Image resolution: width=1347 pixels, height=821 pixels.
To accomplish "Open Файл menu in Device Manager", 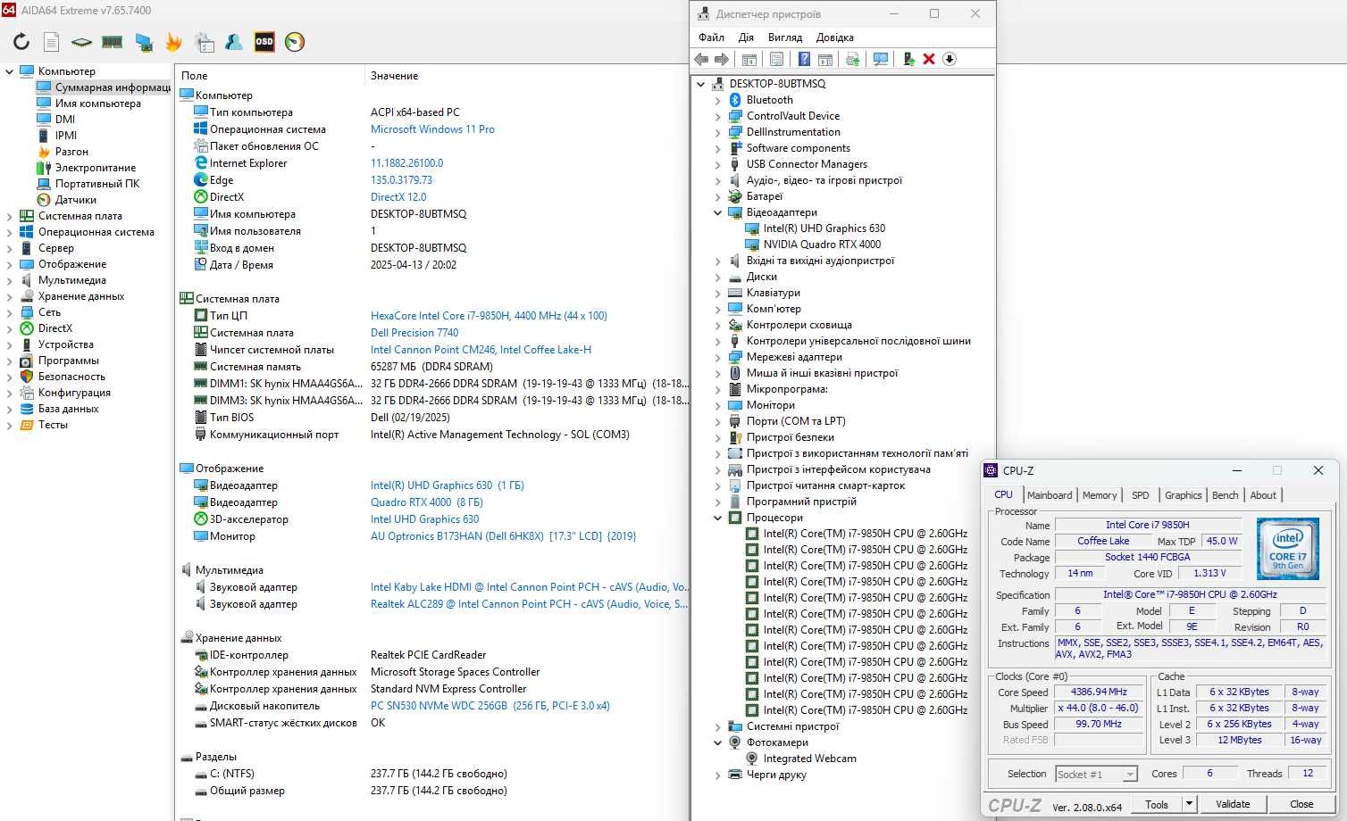I will (711, 37).
